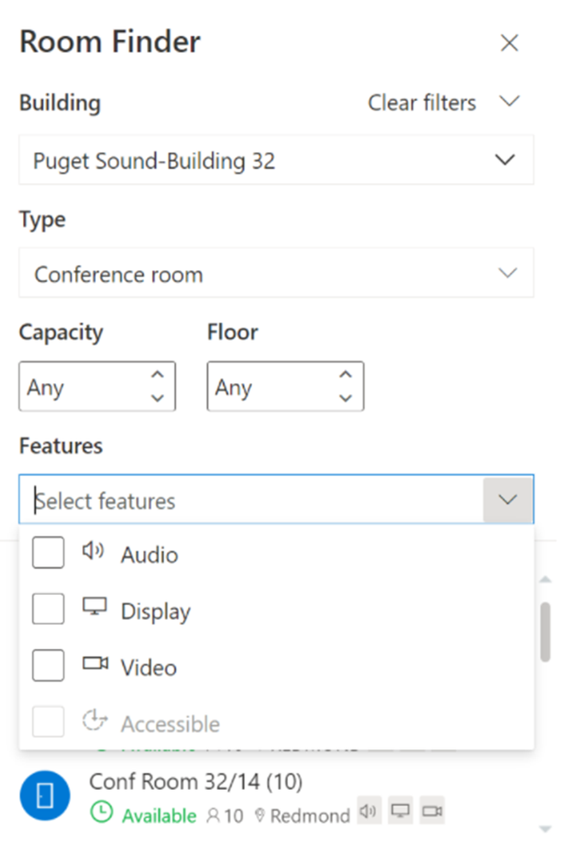Click the Video camera icon in the features list

pos(94,664)
